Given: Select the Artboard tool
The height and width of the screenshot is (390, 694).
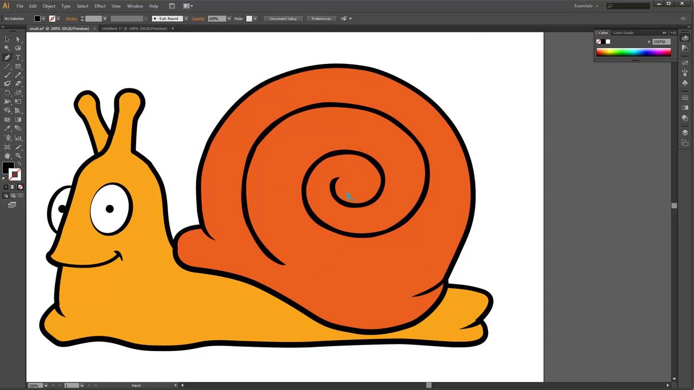Looking at the screenshot, I should pyautogui.click(x=7, y=147).
